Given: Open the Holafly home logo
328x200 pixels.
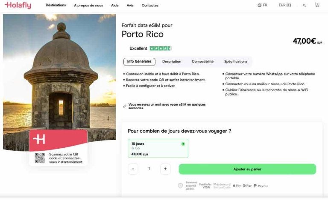Looking at the screenshot, I should coord(18,5).
